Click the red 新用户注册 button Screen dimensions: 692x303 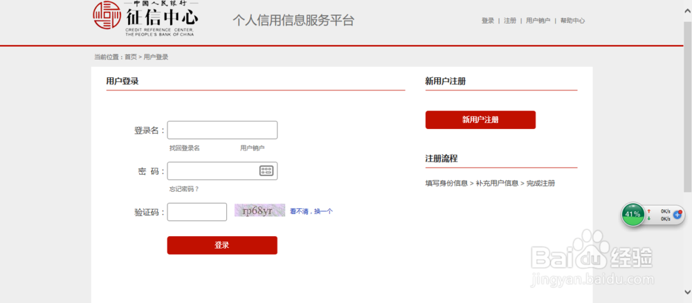[x=480, y=120]
